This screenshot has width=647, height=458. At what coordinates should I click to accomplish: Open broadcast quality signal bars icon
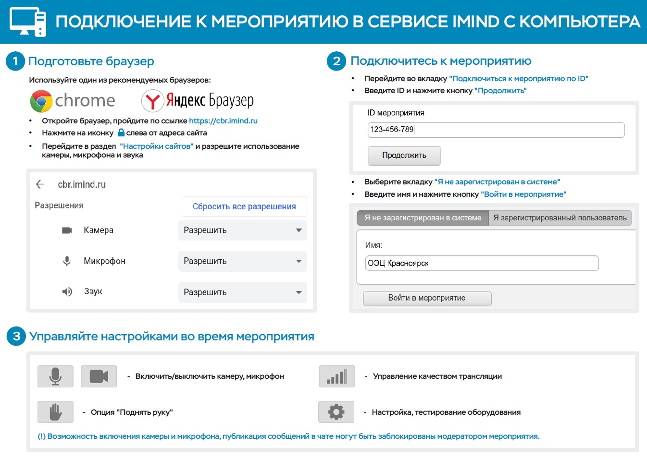pyautogui.click(x=337, y=376)
